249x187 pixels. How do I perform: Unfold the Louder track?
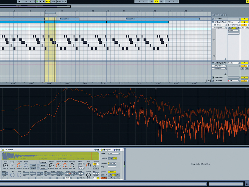click(x=213, y=19)
